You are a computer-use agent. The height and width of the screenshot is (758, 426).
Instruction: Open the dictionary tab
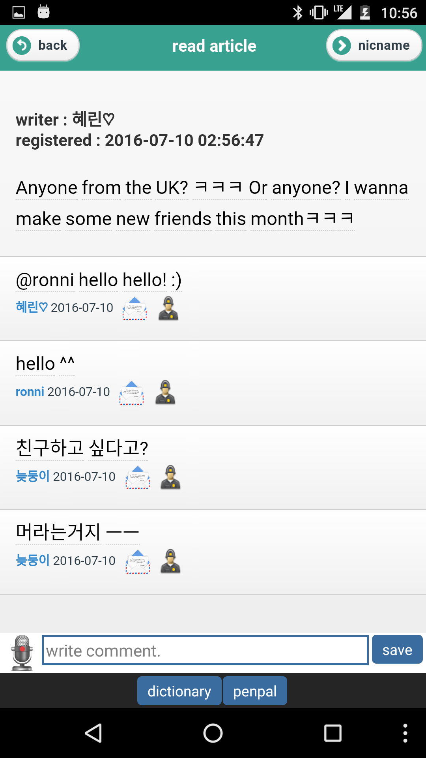click(x=179, y=691)
